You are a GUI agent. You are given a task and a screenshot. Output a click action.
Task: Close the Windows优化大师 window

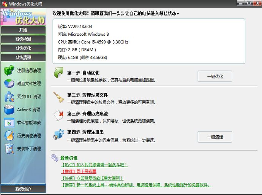point(257,3)
